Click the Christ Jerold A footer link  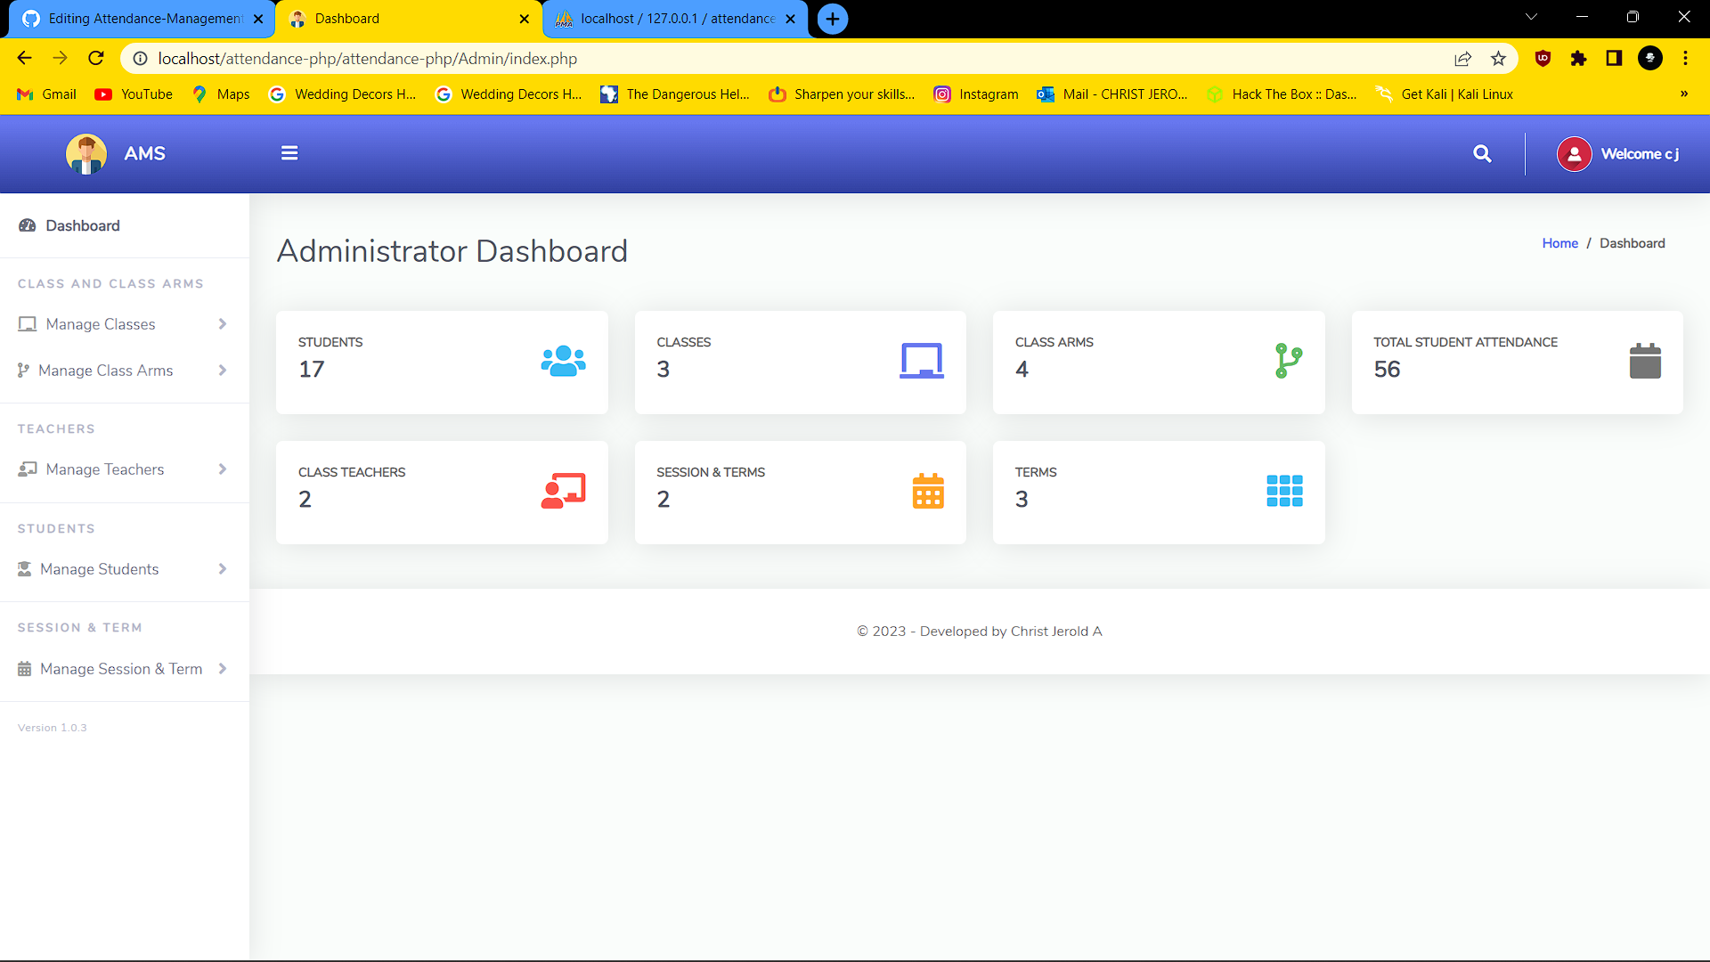(1056, 631)
